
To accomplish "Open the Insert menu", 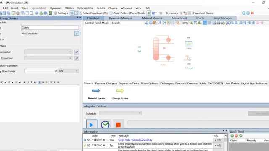I will point(15,8).
